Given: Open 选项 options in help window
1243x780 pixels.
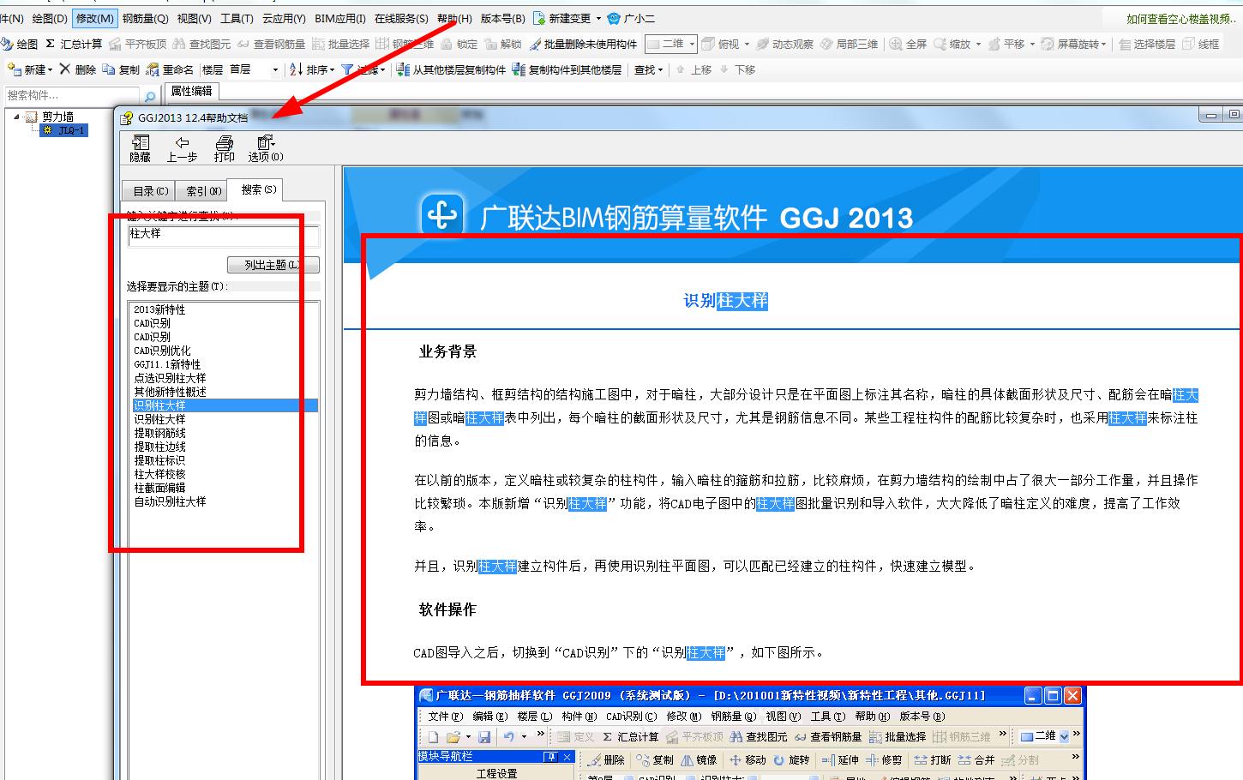Looking at the screenshot, I should tap(266, 148).
